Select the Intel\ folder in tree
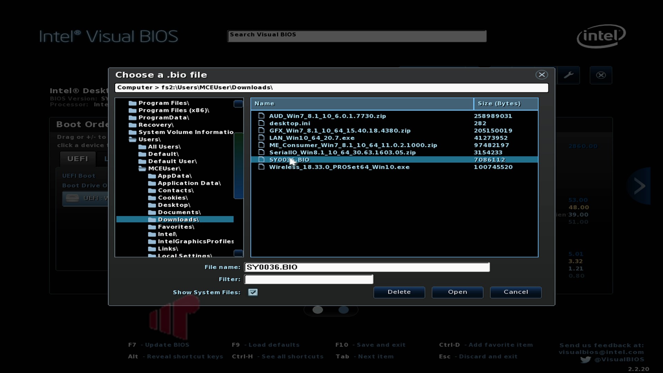This screenshot has height=373, width=663. (x=167, y=234)
